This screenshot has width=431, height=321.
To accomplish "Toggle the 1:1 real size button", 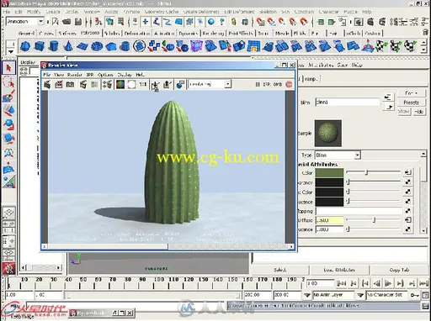I will (x=143, y=84).
